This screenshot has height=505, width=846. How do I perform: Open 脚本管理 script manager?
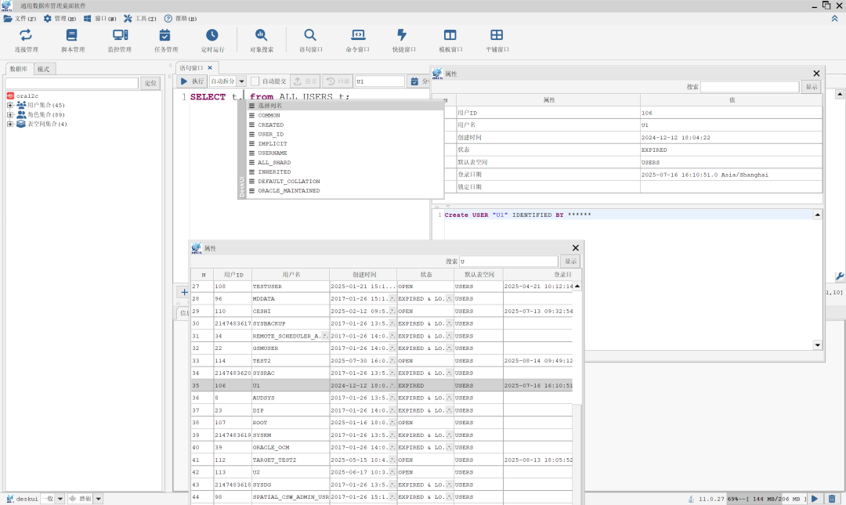72,41
